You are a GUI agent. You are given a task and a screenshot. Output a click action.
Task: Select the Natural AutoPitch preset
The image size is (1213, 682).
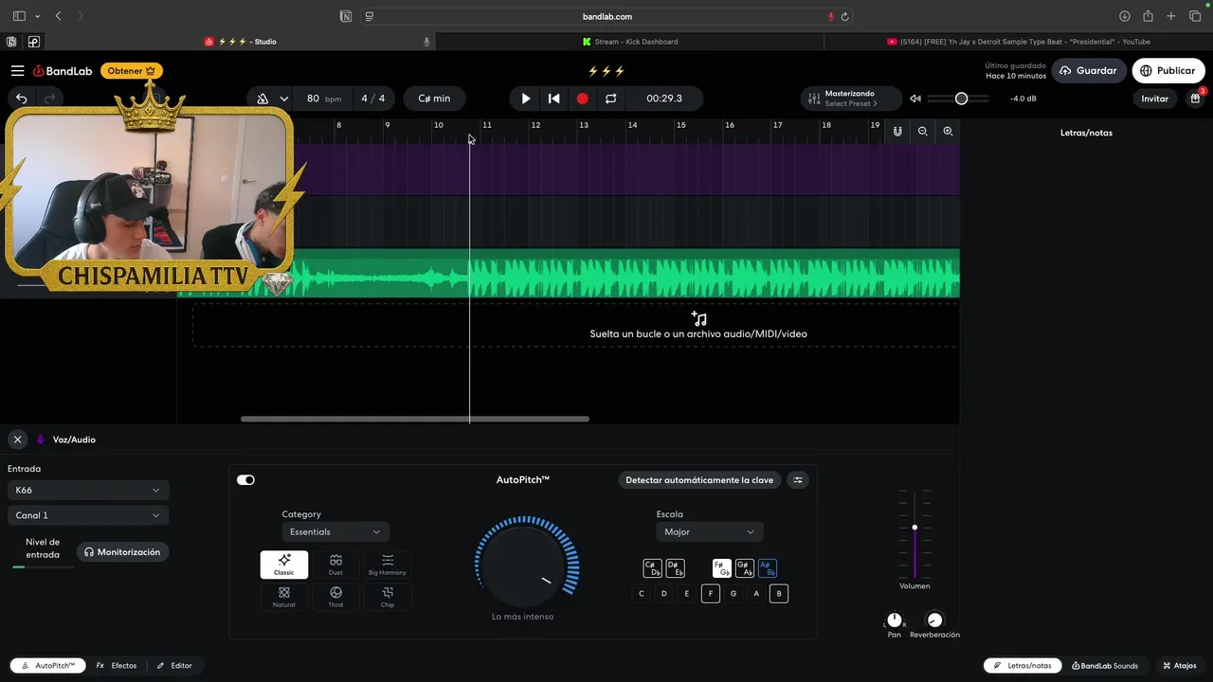(284, 597)
